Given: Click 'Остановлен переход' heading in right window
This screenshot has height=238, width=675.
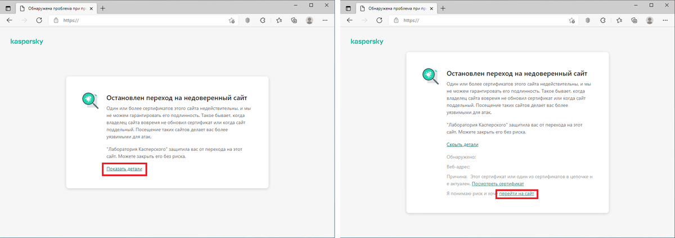Looking at the screenshot, I should pyautogui.click(x=517, y=73).
